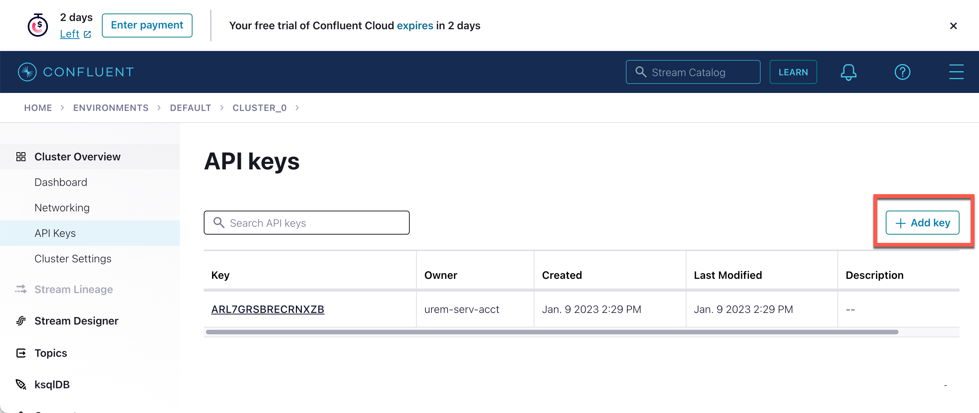Navigate to Cluster Settings menu item
This screenshot has height=413, width=979.
pyautogui.click(x=73, y=258)
